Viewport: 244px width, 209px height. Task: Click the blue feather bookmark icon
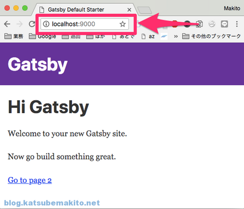(164, 36)
